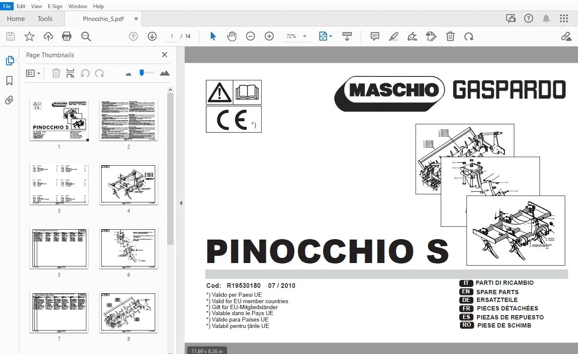Select page 7 thumbnail
The height and width of the screenshot is (354, 578).
(x=59, y=312)
